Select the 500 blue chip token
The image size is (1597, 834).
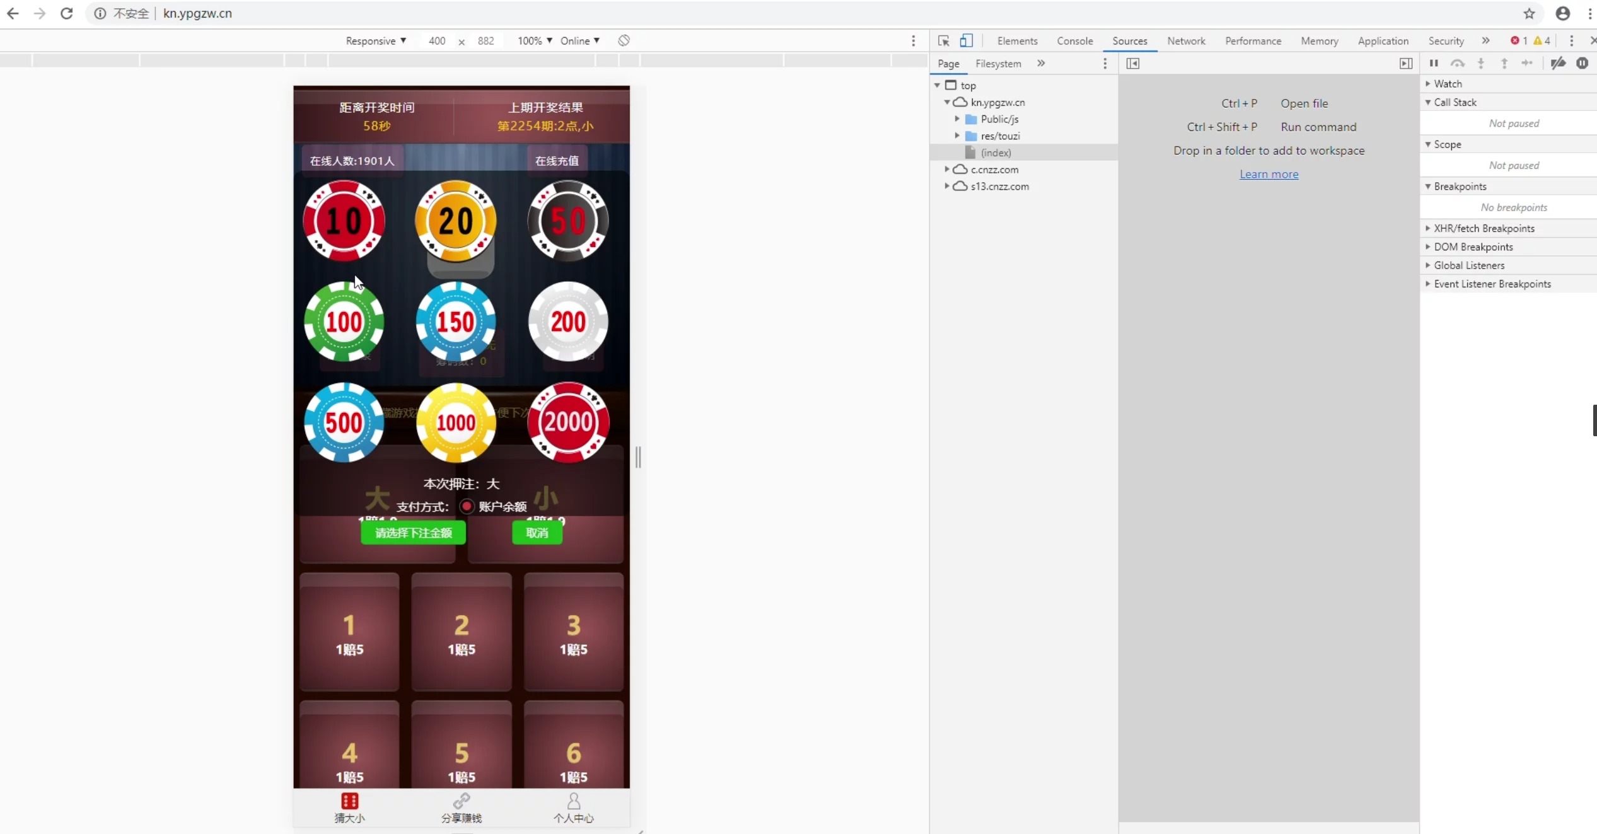344,422
